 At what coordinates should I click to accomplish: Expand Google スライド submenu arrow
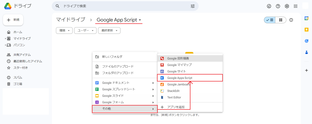click(153, 96)
